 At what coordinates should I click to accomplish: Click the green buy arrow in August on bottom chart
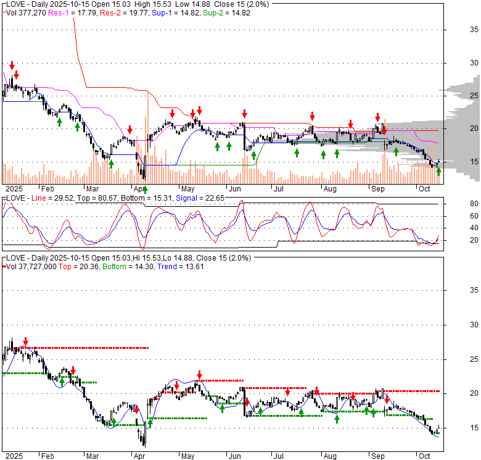point(337,419)
